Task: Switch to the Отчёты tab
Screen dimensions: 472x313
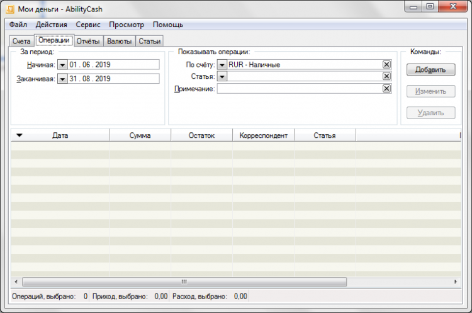Action: pyautogui.click(x=88, y=41)
